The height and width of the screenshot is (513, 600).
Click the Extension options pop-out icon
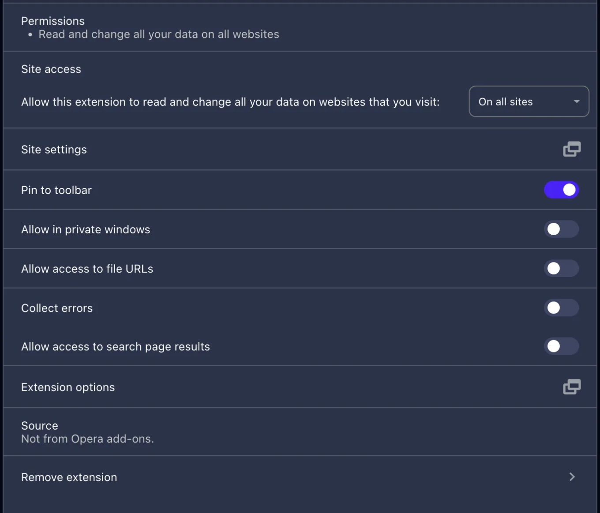tap(572, 387)
